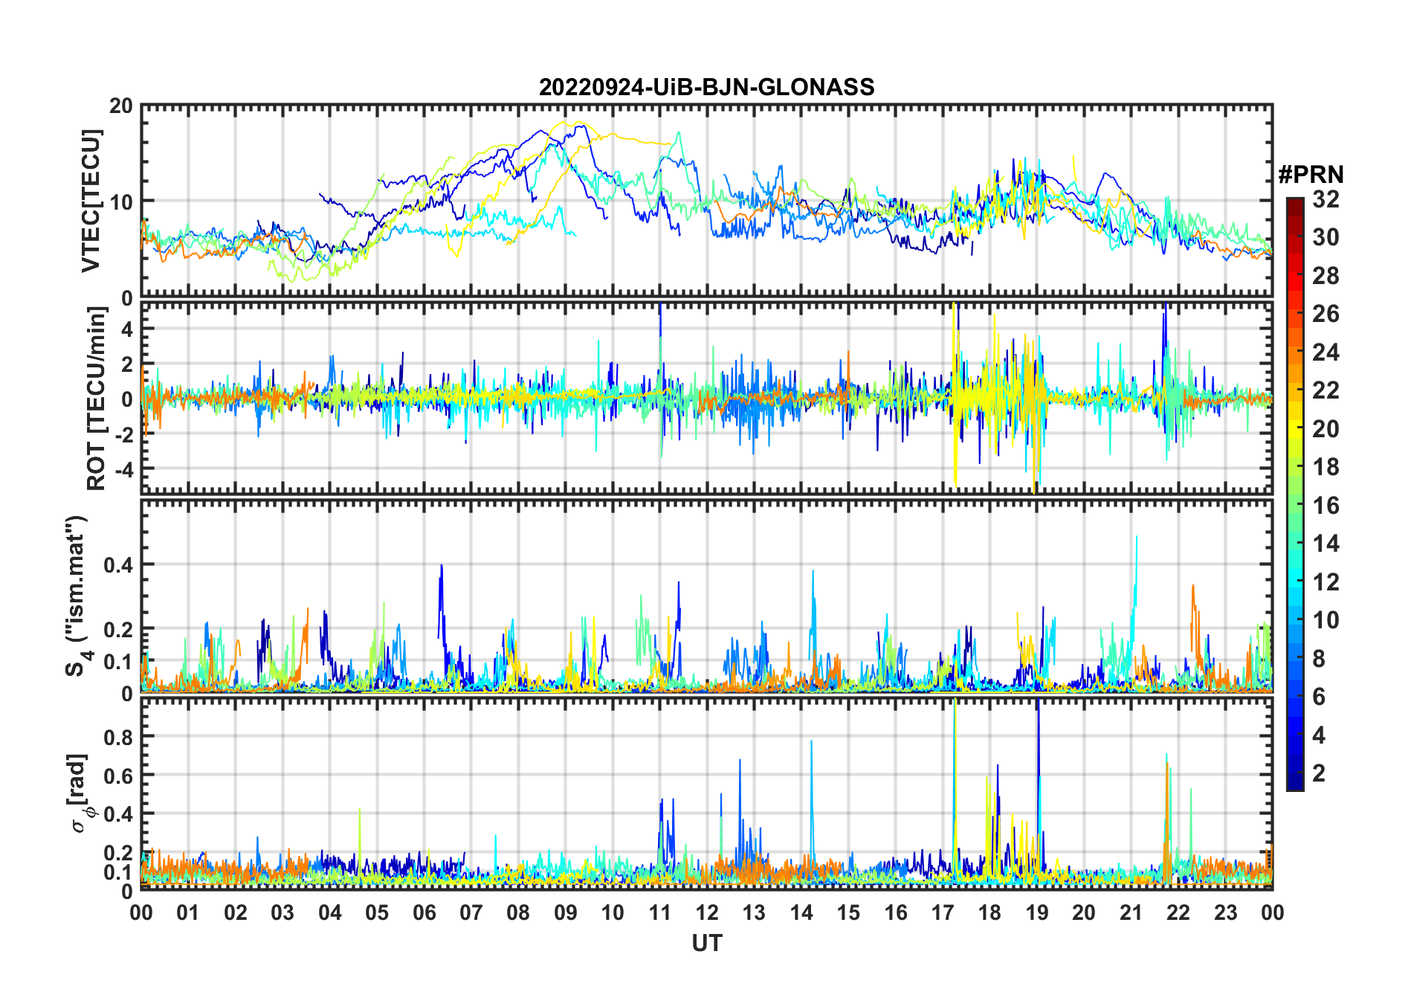
Task: Click the 20 tick on the VTEC axis
Action: [120, 106]
